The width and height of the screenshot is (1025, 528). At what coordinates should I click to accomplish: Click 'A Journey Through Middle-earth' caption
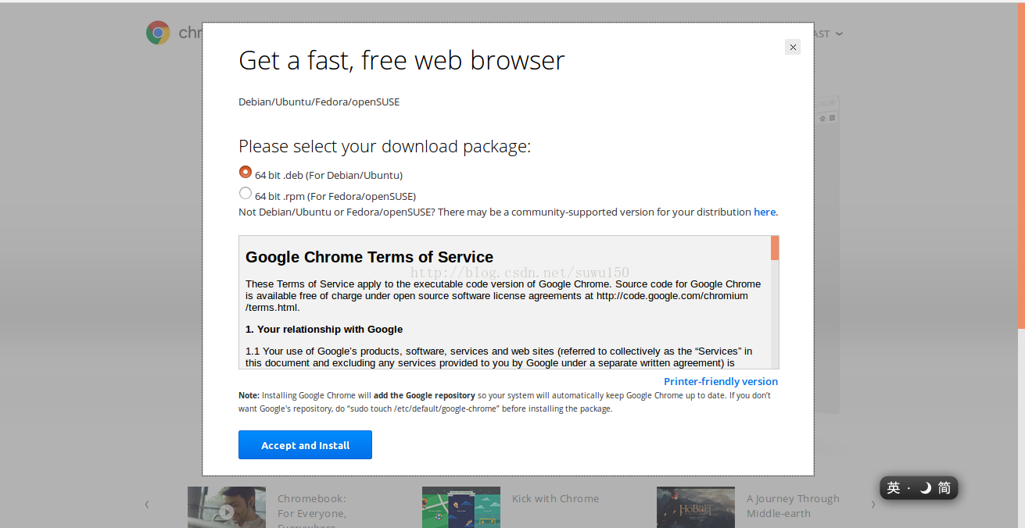pyautogui.click(x=793, y=506)
